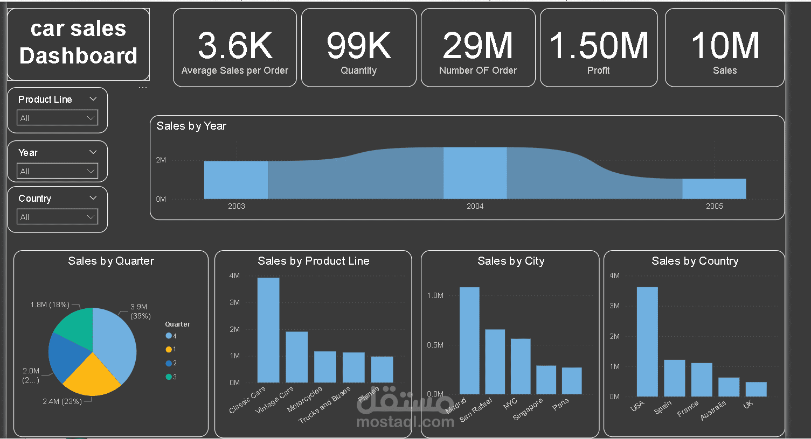Select the 2004 bar in Sales by Year
The height and width of the screenshot is (439, 811).
coord(475,173)
